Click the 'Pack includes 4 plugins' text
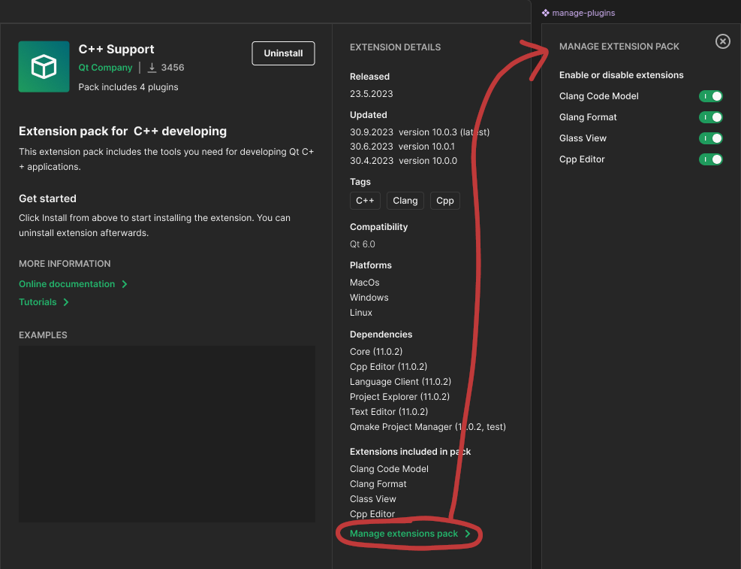Viewport: 741px width, 569px height. [x=128, y=87]
